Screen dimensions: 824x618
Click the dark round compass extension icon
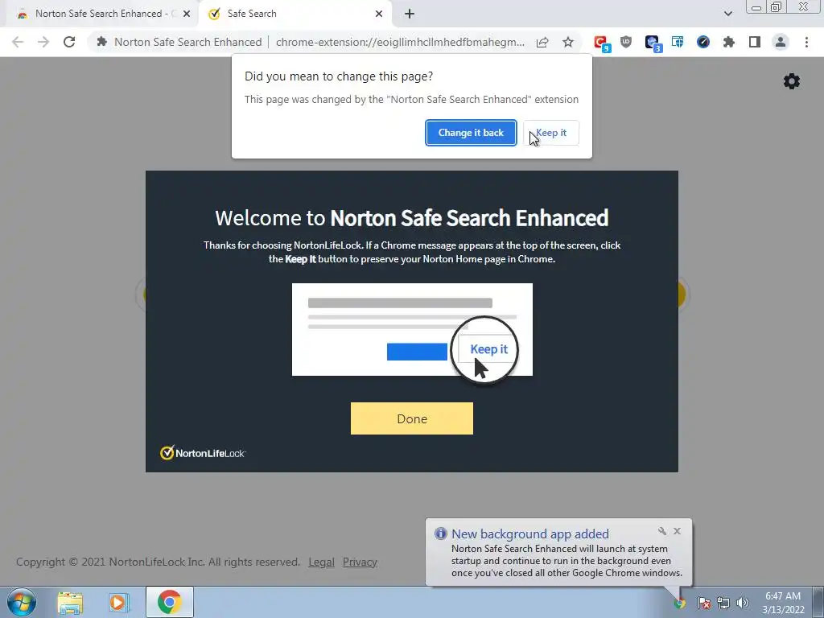703,42
